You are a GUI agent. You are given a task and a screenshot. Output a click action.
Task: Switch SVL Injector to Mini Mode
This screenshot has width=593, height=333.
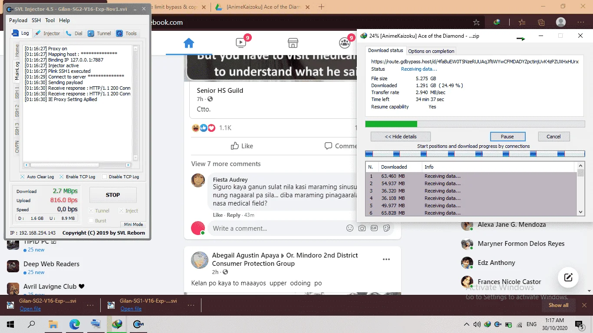pos(133,224)
